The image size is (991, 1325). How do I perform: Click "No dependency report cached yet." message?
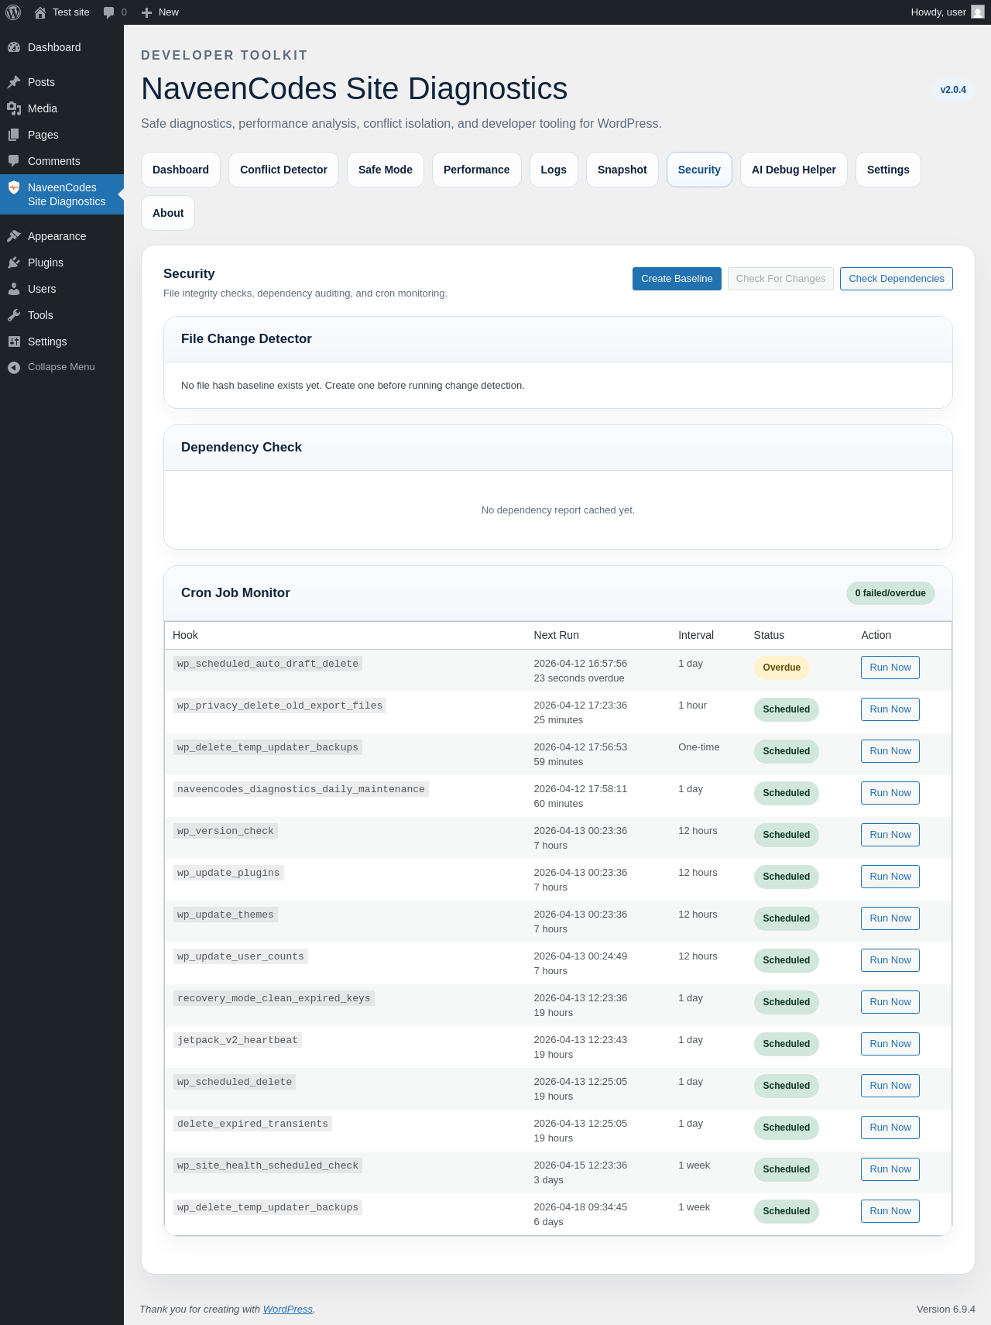[558, 510]
